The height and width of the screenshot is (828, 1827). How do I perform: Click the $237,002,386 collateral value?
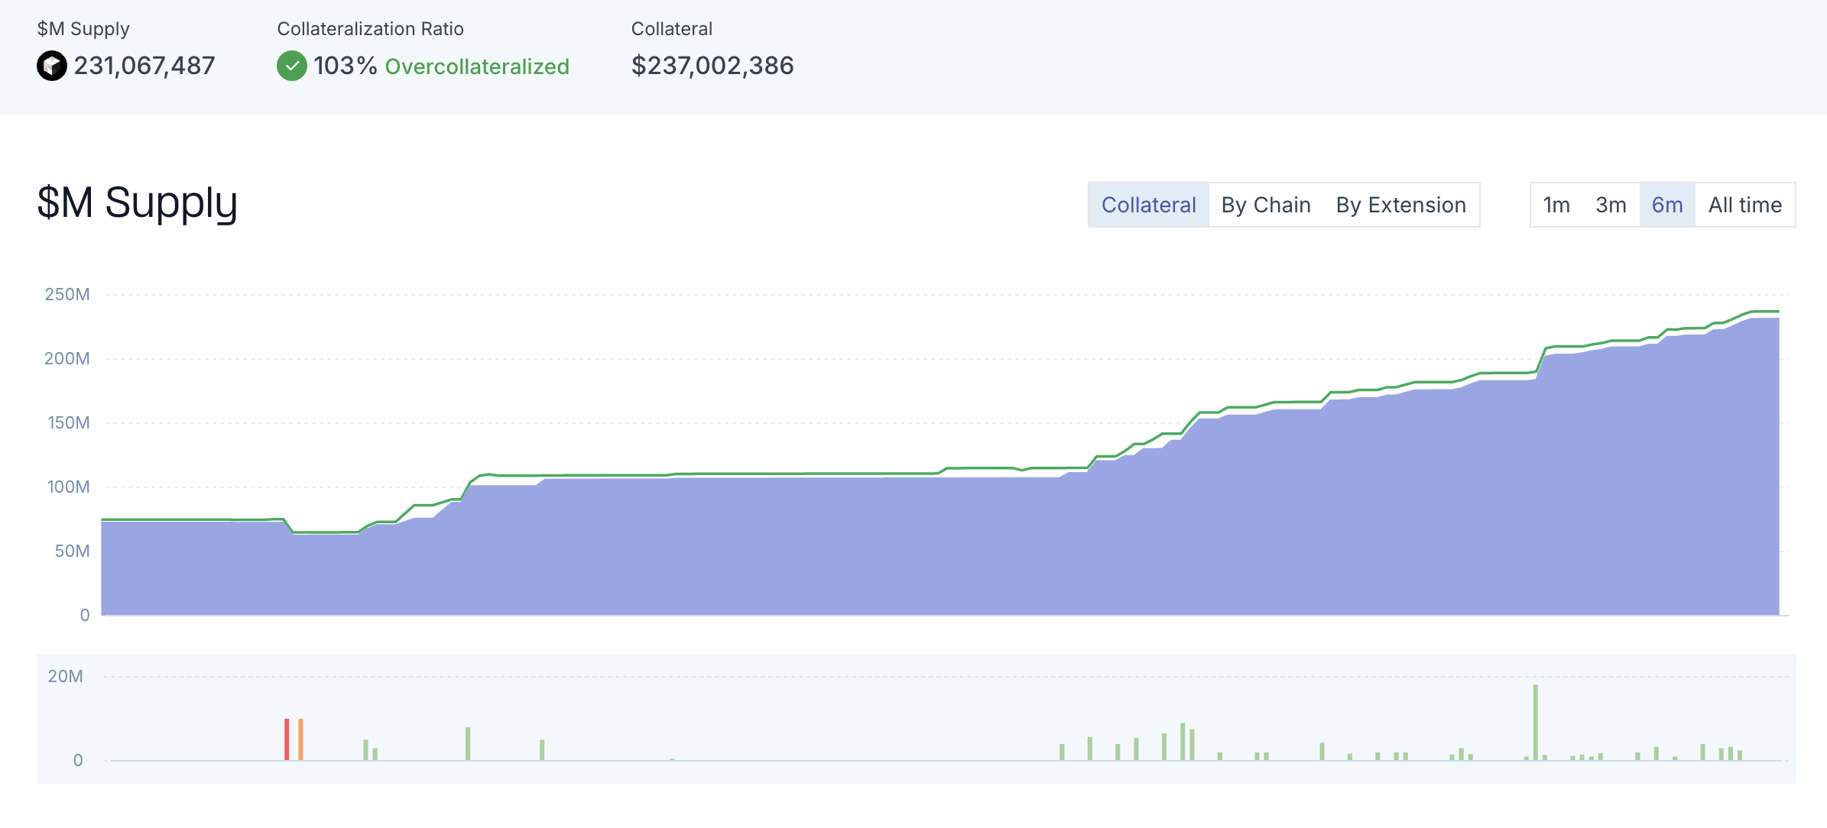tap(712, 66)
